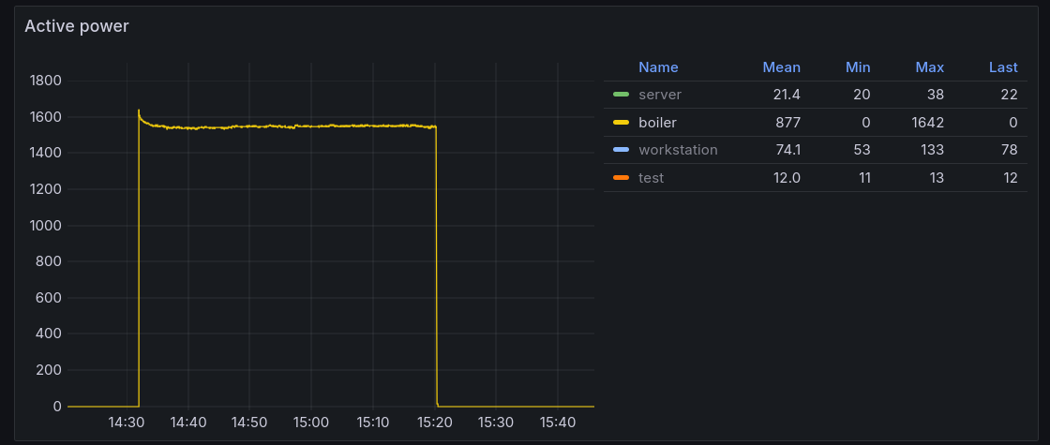Open color picker for green server swatch
Screen dimensions: 1050x445
click(621, 95)
